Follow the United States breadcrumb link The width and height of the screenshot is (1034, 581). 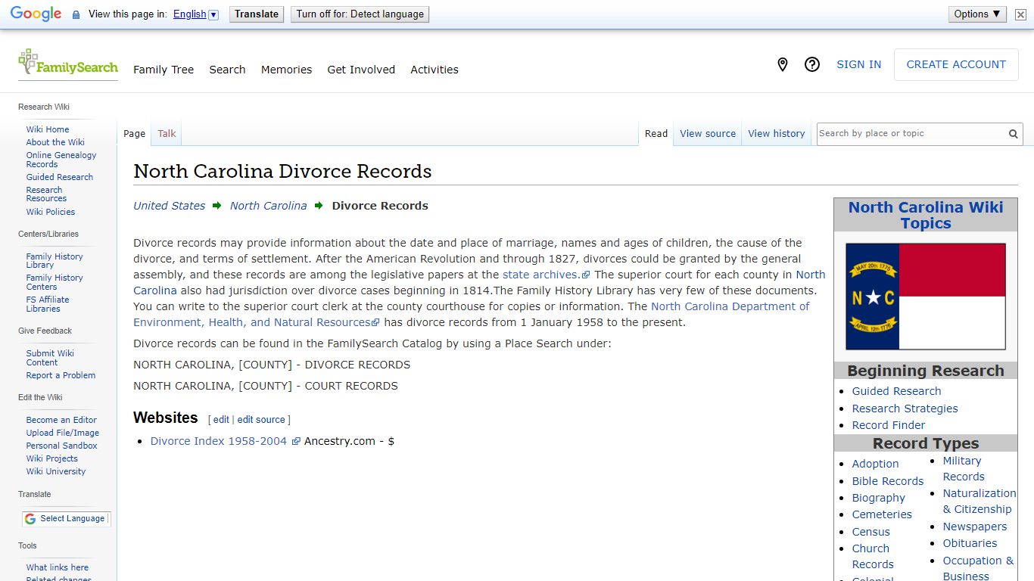point(170,206)
